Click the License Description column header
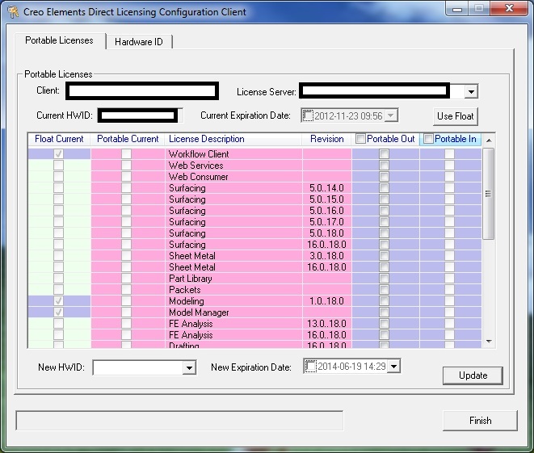The width and height of the screenshot is (534, 453). pyautogui.click(x=233, y=139)
